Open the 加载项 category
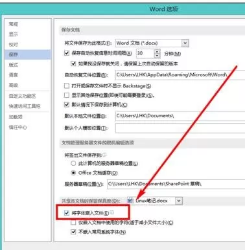Image resolution: width=245 pixels, height=250 pixels. 16,117
